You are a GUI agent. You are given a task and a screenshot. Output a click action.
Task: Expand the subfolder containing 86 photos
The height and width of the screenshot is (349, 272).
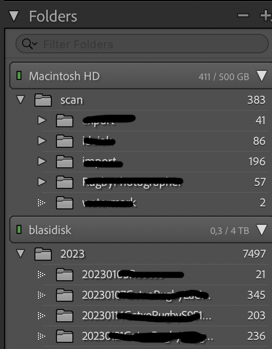[x=42, y=141]
